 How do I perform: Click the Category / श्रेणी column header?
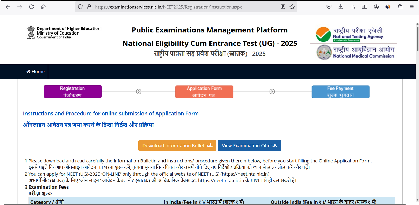(x=47, y=202)
